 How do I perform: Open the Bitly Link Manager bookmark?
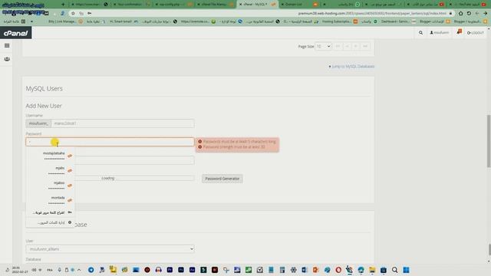coord(66,21)
